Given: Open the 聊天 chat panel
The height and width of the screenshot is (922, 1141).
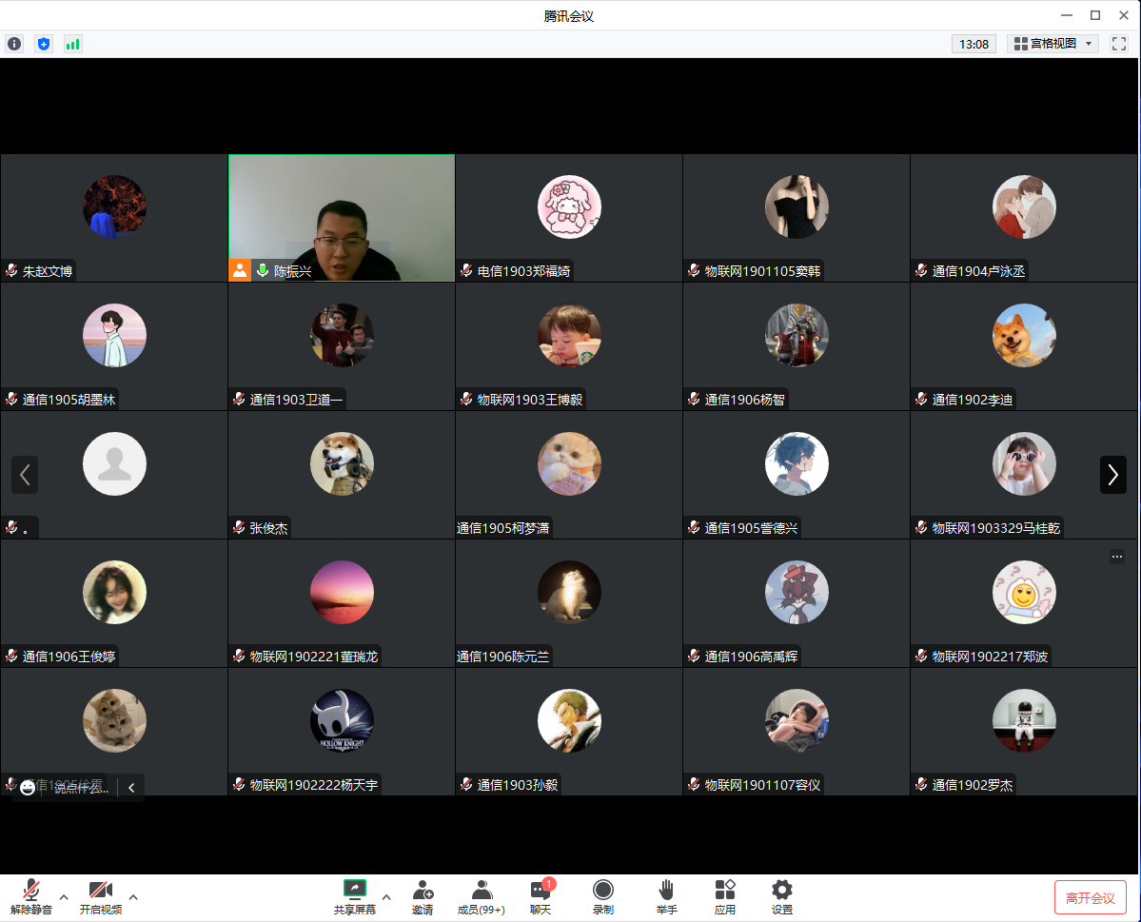Looking at the screenshot, I should 541,896.
